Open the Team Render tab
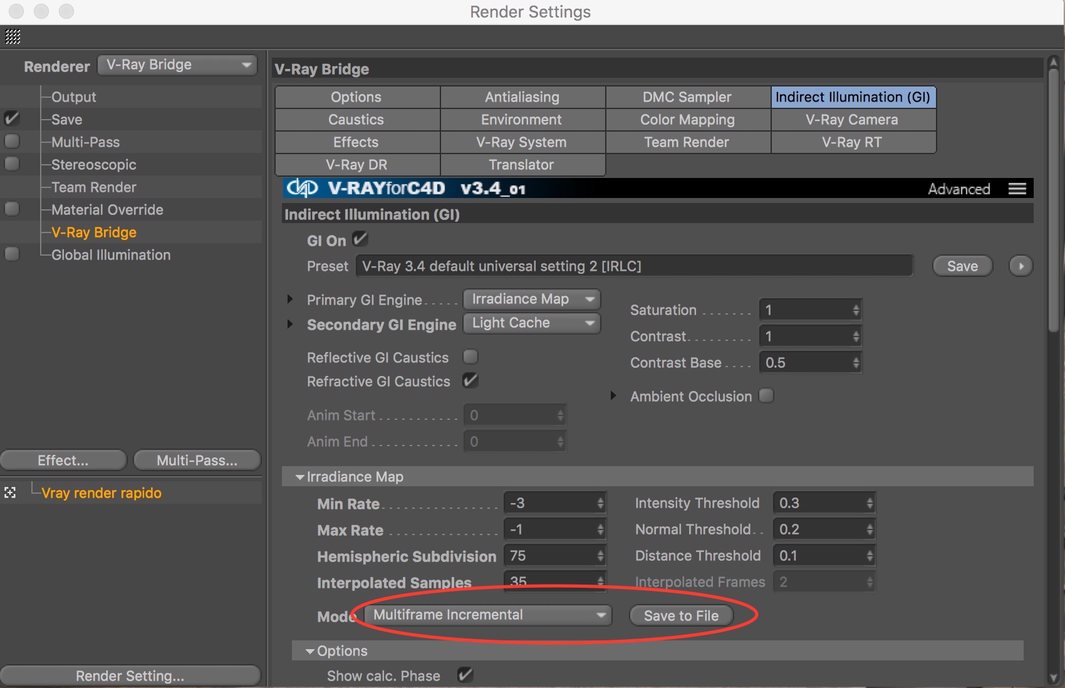 pos(688,142)
